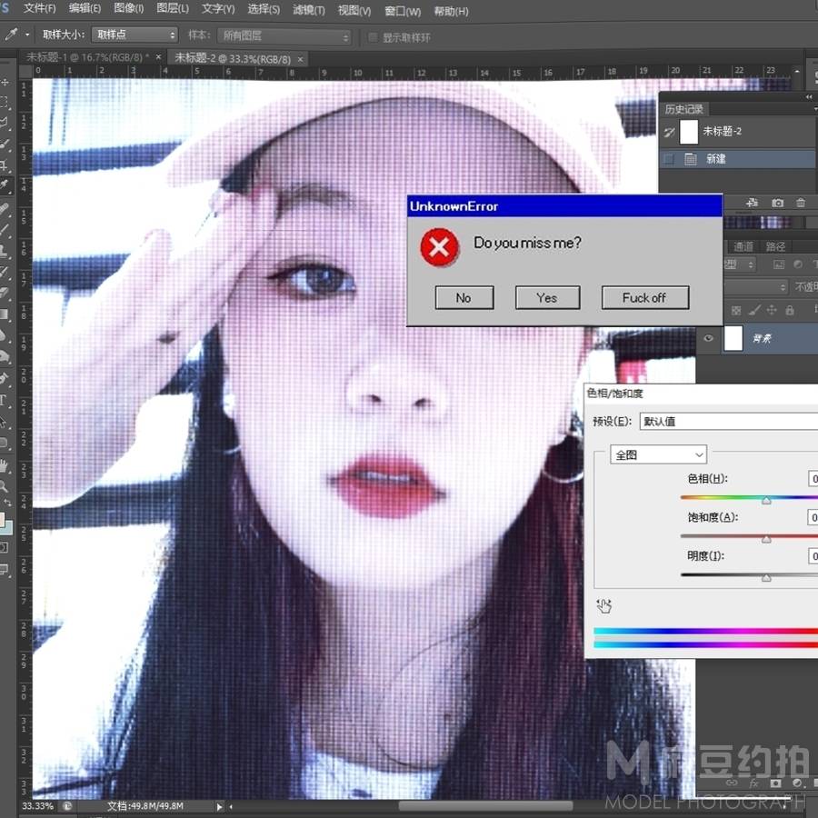This screenshot has height=818, width=818.
Task: Click the 明度 lightness slider handle
Action: [766, 577]
